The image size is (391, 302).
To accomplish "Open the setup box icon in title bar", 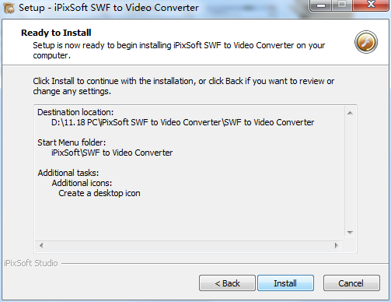I will (x=9, y=8).
